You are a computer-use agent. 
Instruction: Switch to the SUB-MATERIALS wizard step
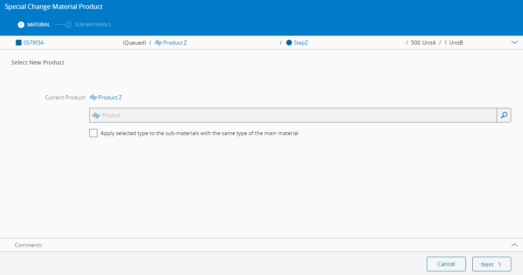point(93,25)
